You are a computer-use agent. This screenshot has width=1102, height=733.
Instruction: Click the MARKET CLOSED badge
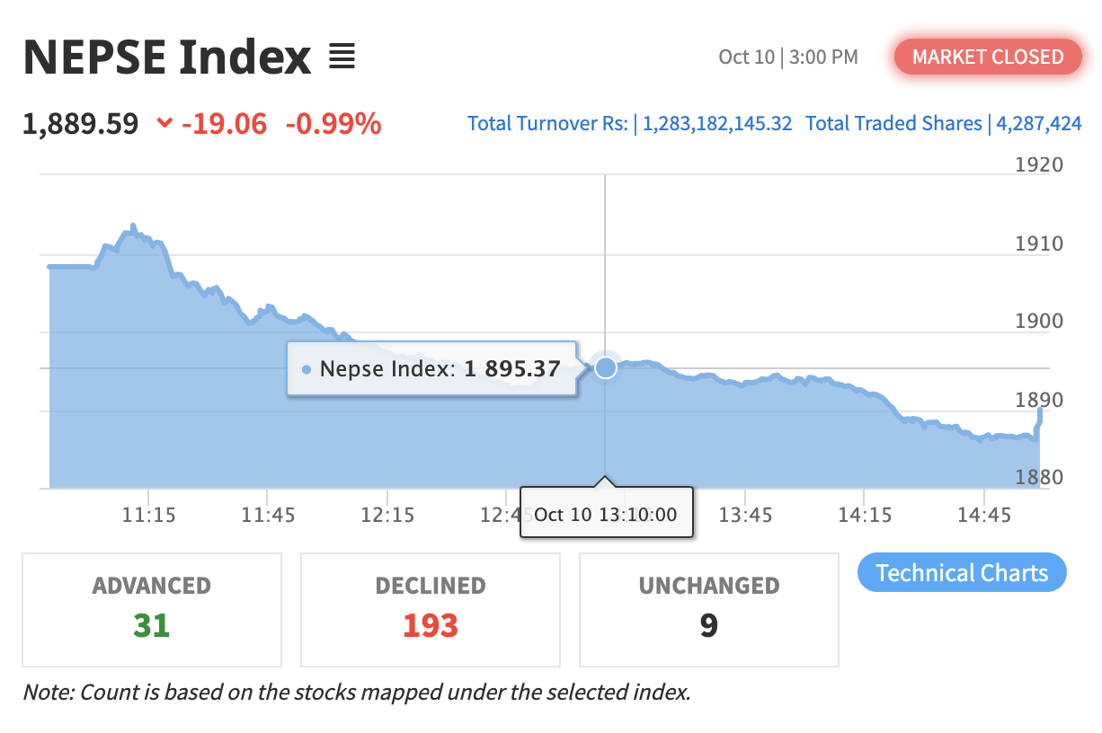[x=987, y=57]
